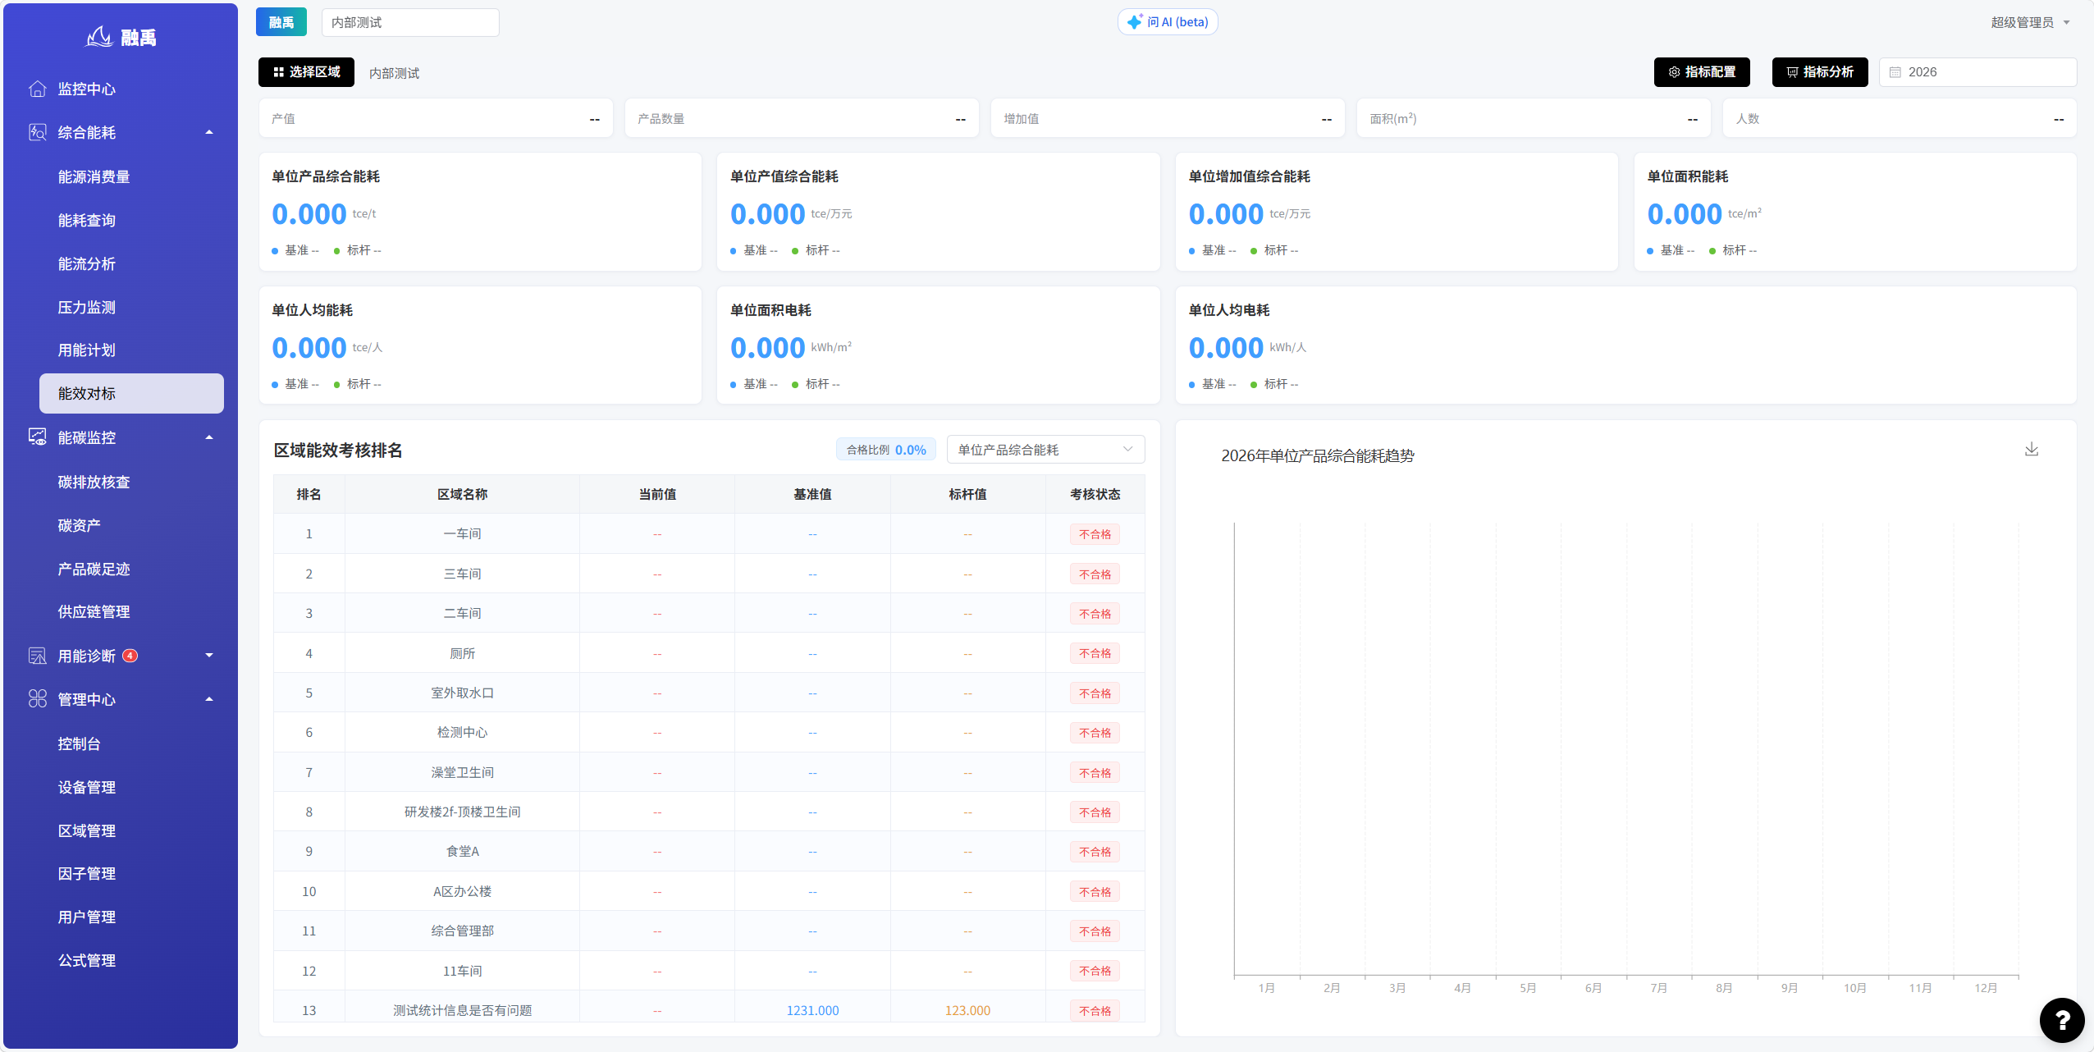Click the 用能诊断 sidebar icon
2094x1052 pixels.
point(37,656)
